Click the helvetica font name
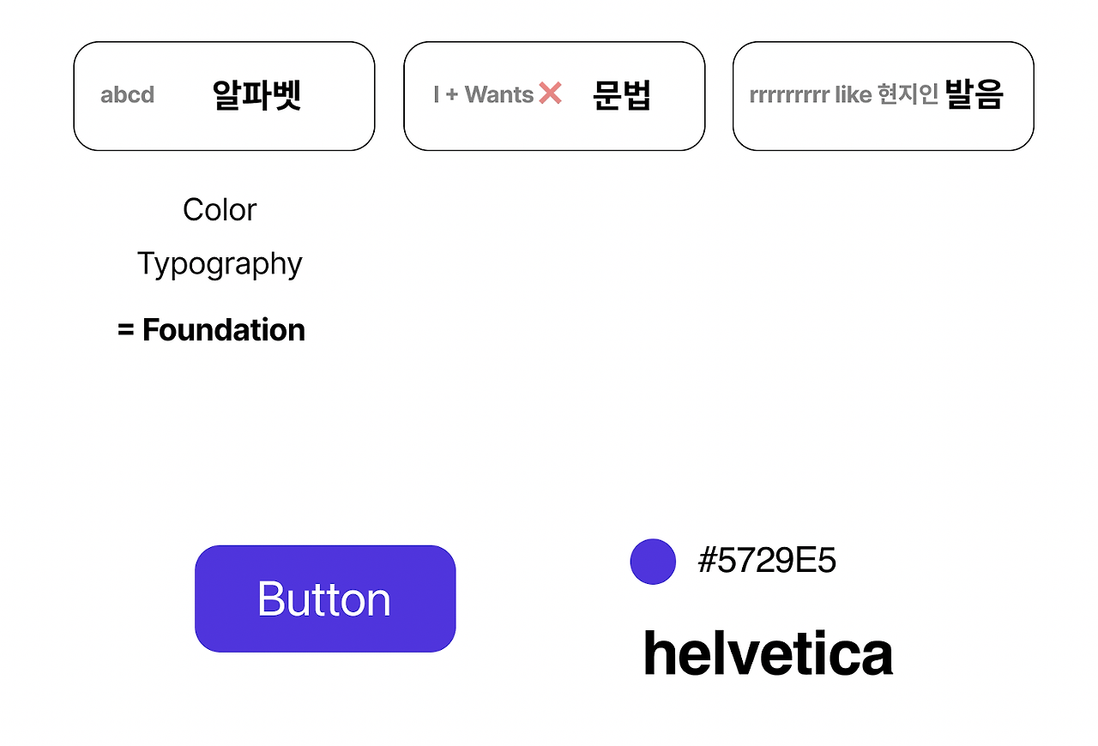Viewport: 1098px width, 746px height. [x=768, y=653]
